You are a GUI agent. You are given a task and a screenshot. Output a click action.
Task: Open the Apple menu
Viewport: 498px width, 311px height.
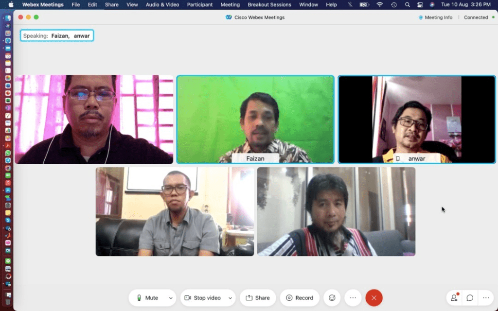click(x=11, y=4)
